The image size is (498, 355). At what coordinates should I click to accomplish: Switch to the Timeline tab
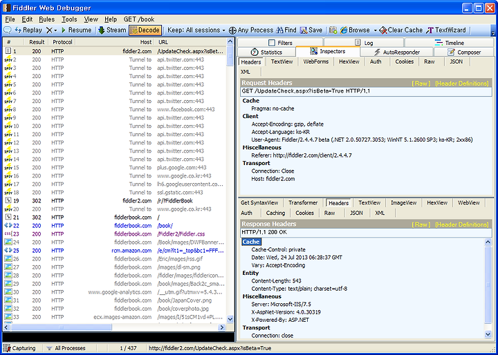click(x=450, y=43)
